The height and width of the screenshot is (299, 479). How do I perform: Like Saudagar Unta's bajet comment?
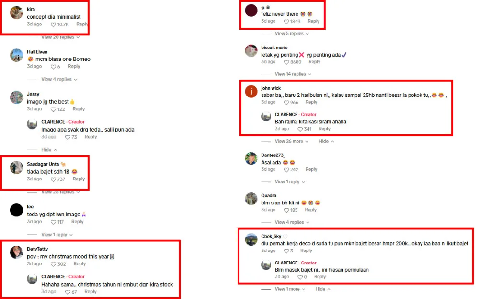pos(54,179)
